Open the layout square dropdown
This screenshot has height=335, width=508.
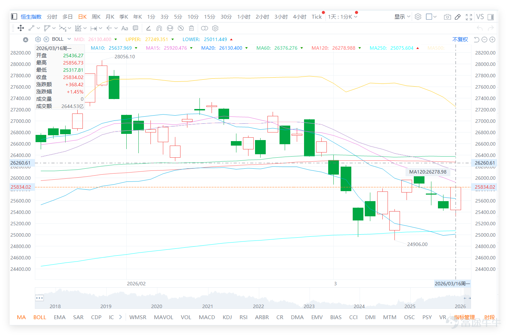(x=431, y=17)
